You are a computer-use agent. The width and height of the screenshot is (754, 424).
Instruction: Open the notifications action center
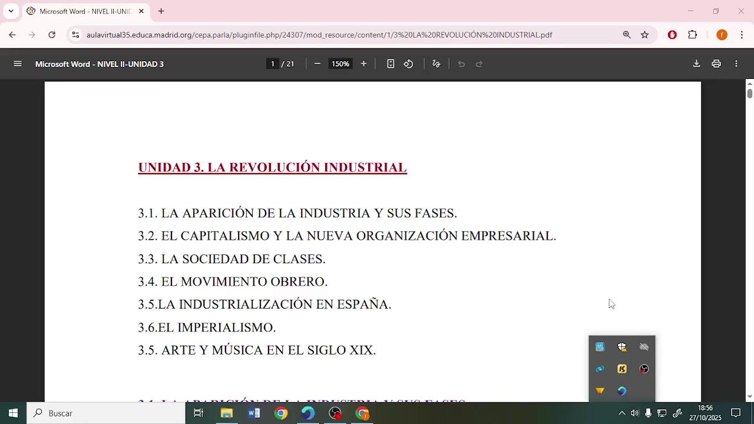pos(736,413)
